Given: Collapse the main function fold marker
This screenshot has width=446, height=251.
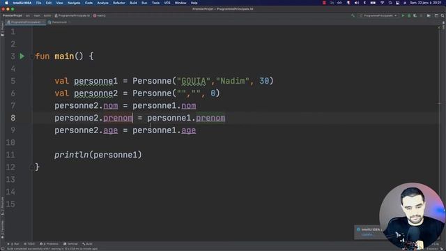Looking at the screenshot, I should coord(31,56).
